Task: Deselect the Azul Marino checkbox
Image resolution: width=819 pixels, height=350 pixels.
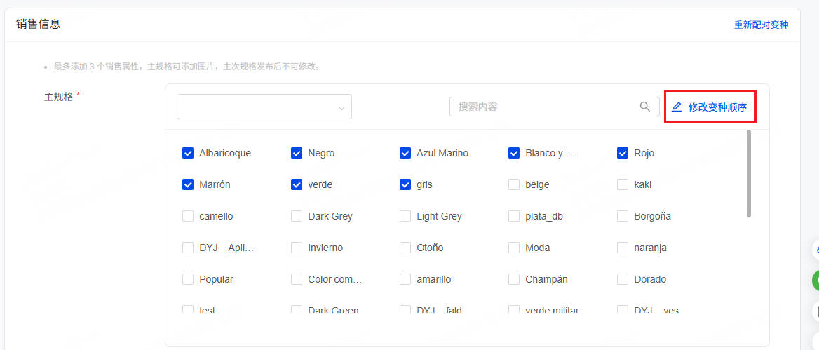Action: [x=405, y=153]
